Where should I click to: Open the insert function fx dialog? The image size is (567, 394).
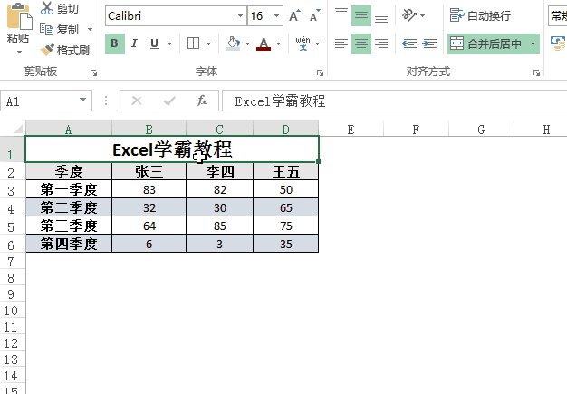tap(202, 101)
